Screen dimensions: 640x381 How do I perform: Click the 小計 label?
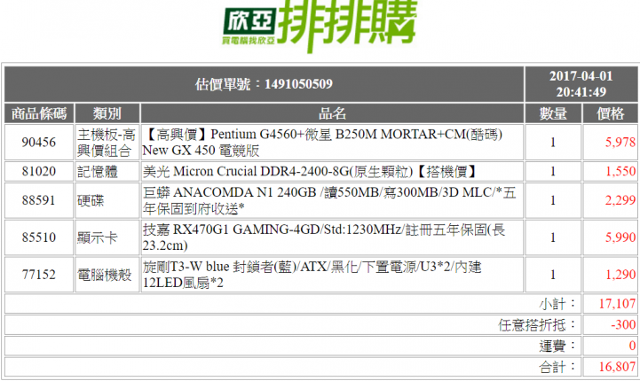[x=557, y=304]
